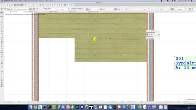Open the Trash in the dock
Image resolution: width=196 pixels, height=110 pixels.
(x=165, y=107)
